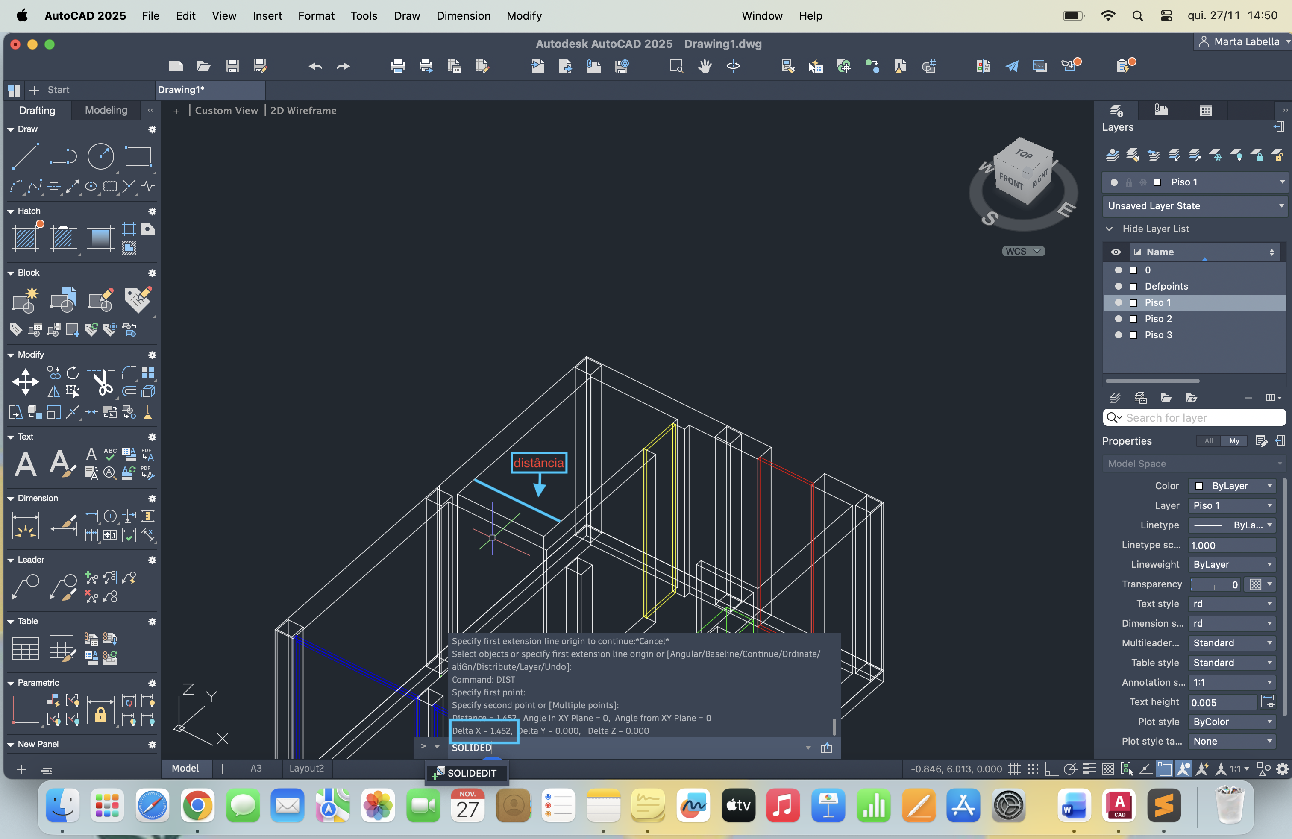Click the 2D Wireframe visual style label
Viewport: 1292px width, 839px height.
pyautogui.click(x=303, y=110)
